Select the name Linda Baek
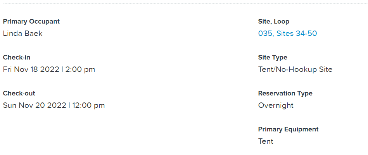The image size is (368, 155). pyautogui.click(x=23, y=33)
